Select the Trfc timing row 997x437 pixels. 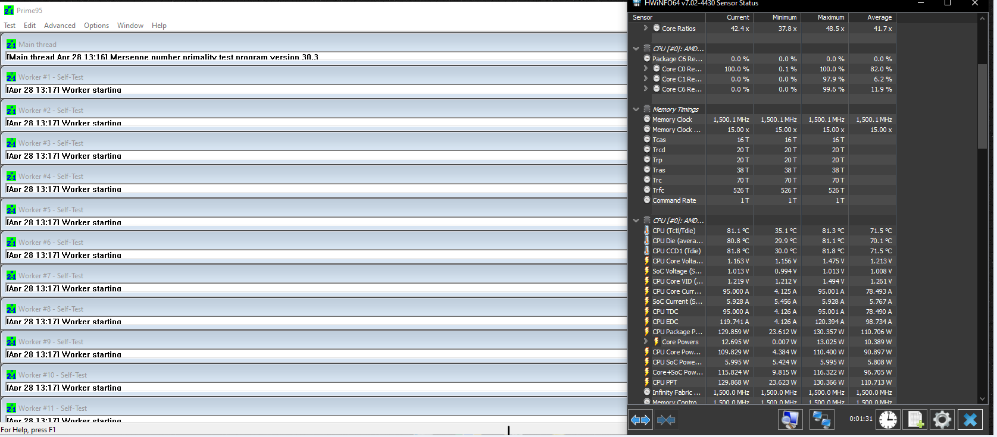pyautogui.click(x=762, y=190)
